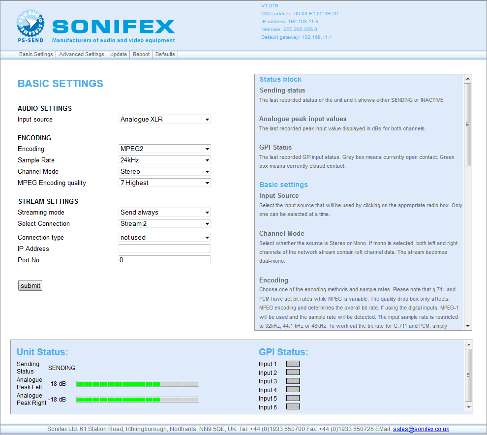Click the GPI Input 1 status indicator
487x435 pixels.
tap(293, 364)
